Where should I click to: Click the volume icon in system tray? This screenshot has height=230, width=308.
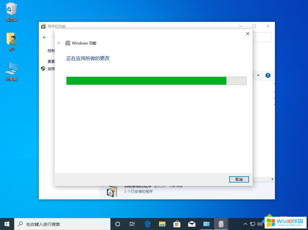click(260, 224)
